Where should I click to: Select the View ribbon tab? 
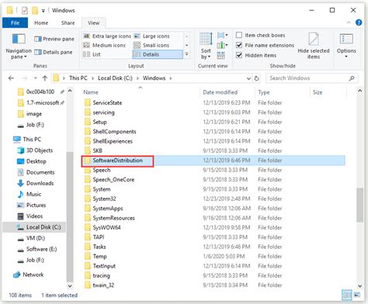click(93, 22)
